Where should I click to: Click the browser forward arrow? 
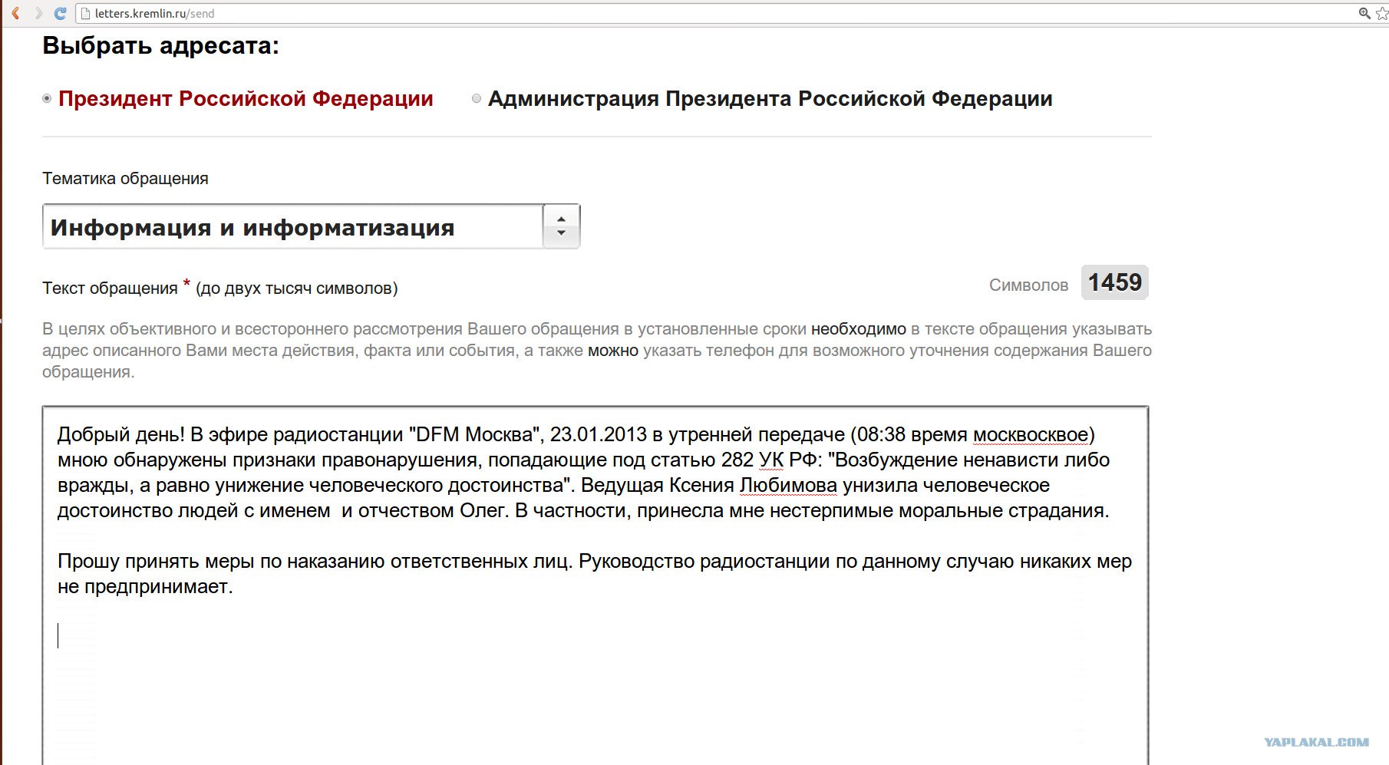38,13
